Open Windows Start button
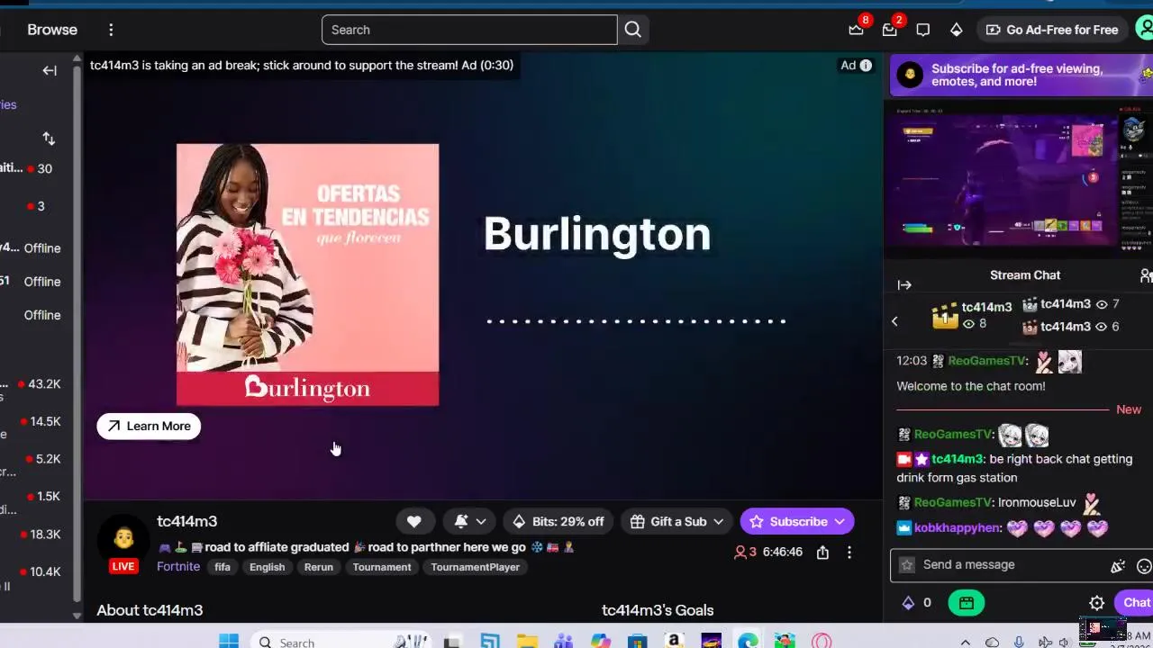 [x=229, y=642]
